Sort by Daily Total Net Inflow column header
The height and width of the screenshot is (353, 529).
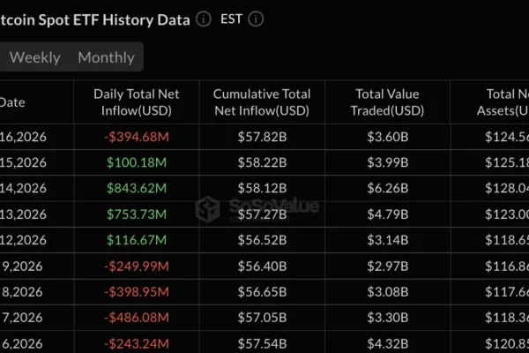point(137,102)
